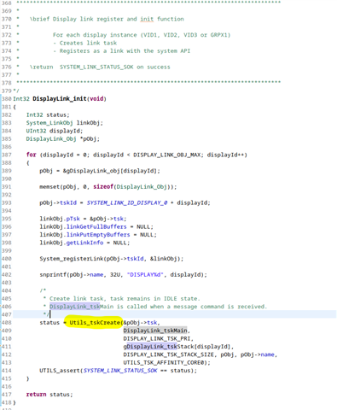Click the snprintf call
This screenshot has width=337, height=410.
click(53, 275)
